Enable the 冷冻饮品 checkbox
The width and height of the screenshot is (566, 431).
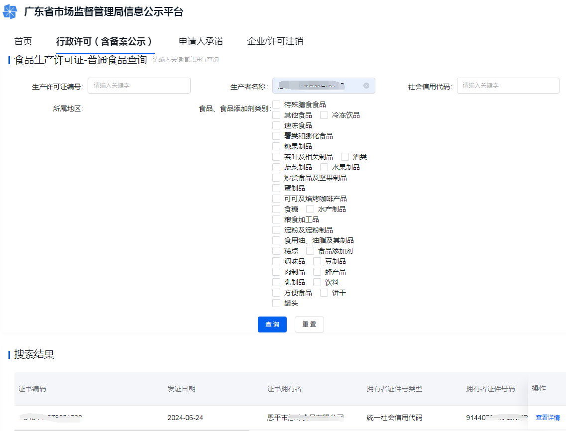coord(324,115)
